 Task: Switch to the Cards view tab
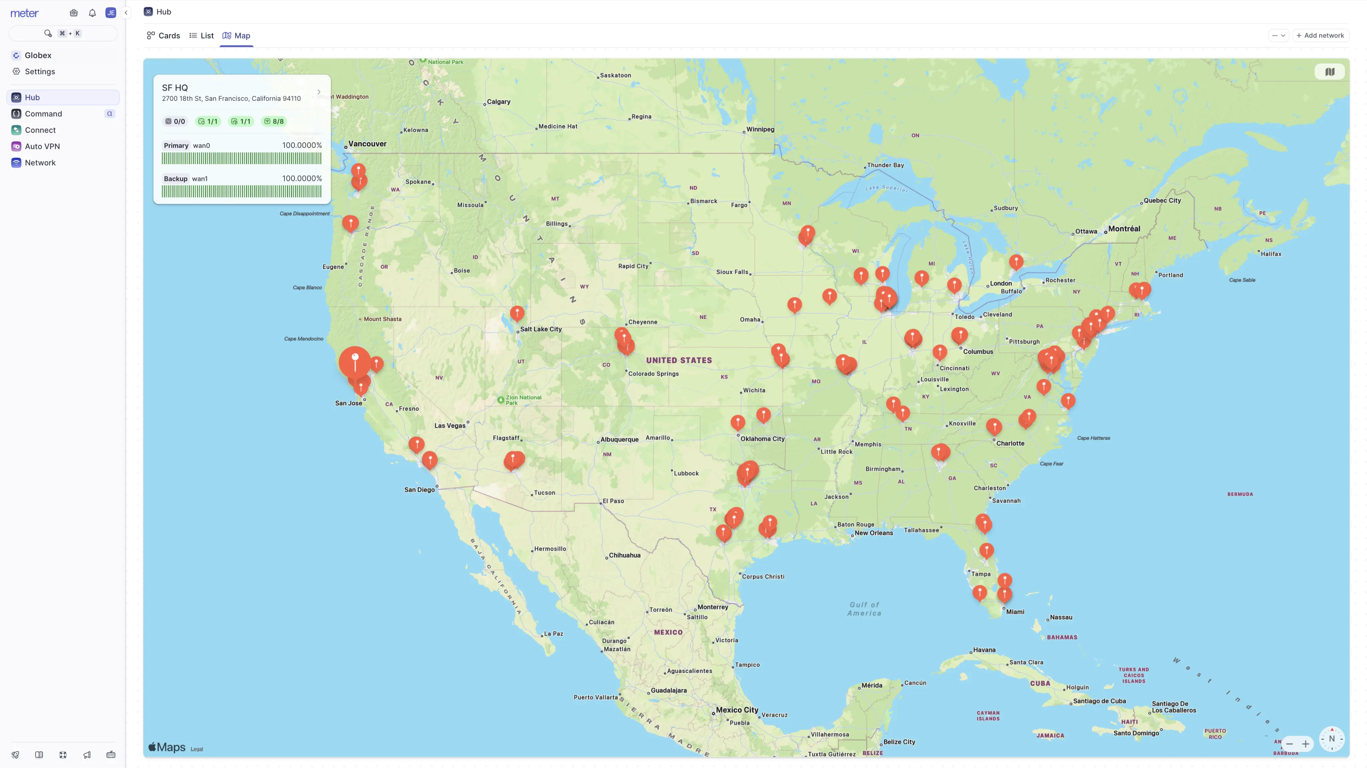pyautogui.click(x=164, y=36)
